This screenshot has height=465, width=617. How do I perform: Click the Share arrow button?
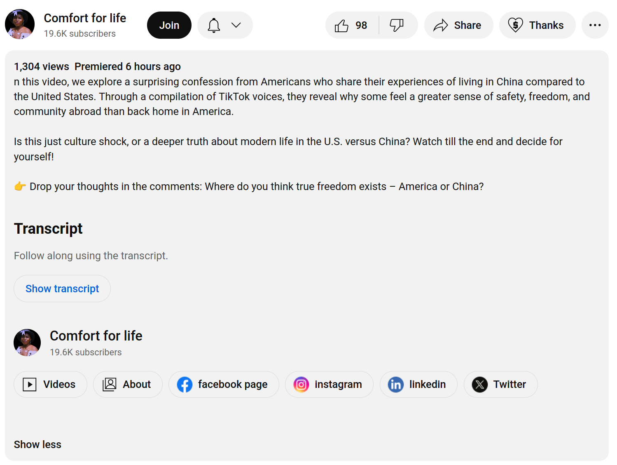(458, 26)
